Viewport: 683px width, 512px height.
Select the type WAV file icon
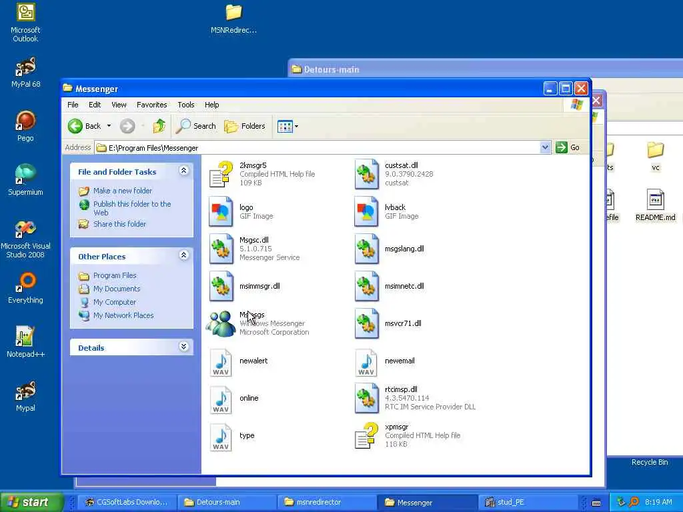coord(221,437)
